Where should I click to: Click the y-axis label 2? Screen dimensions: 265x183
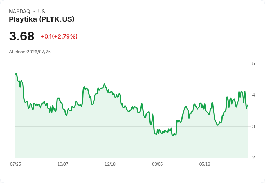coord(253,158)
